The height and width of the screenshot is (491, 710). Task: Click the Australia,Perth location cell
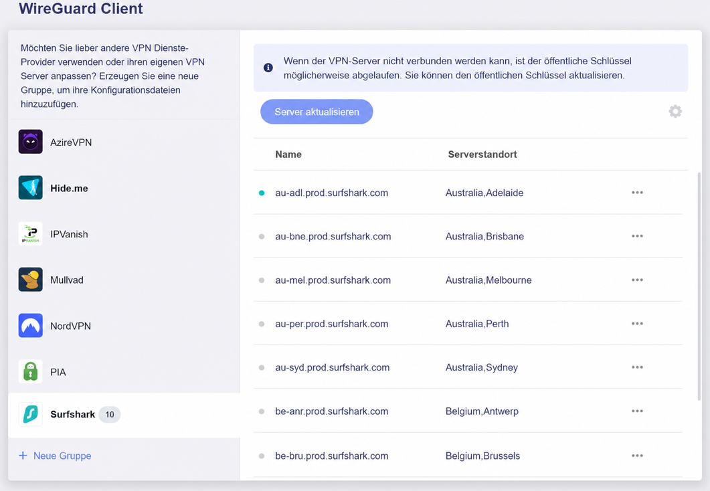pos(477,324)
